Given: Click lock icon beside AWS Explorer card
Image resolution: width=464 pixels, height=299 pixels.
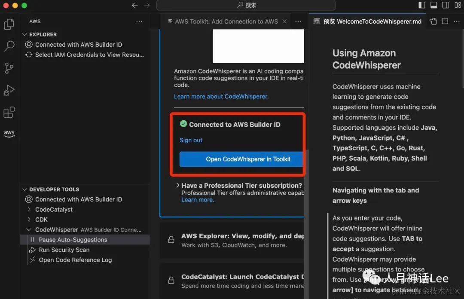Looking at the screenshot, I should click(171, 239).
